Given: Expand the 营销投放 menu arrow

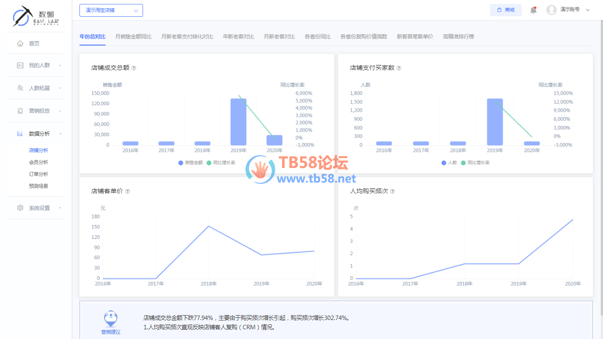Looking at the screenshot, I should click(x=60, y=111).
